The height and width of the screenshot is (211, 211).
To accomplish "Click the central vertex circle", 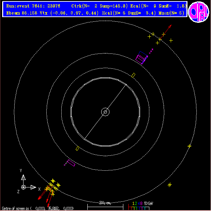I will coord(105,112).
